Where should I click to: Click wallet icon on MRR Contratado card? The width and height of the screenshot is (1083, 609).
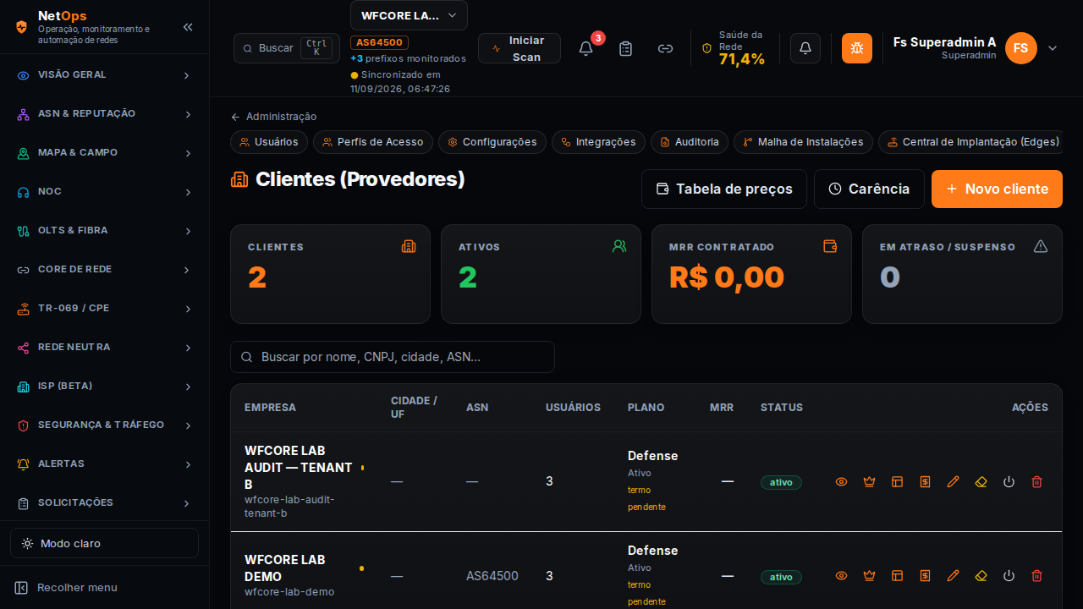tap(830, 246)
